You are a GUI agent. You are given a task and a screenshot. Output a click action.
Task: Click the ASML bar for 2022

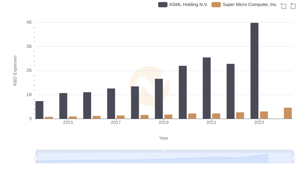click(x=231, y=91)
